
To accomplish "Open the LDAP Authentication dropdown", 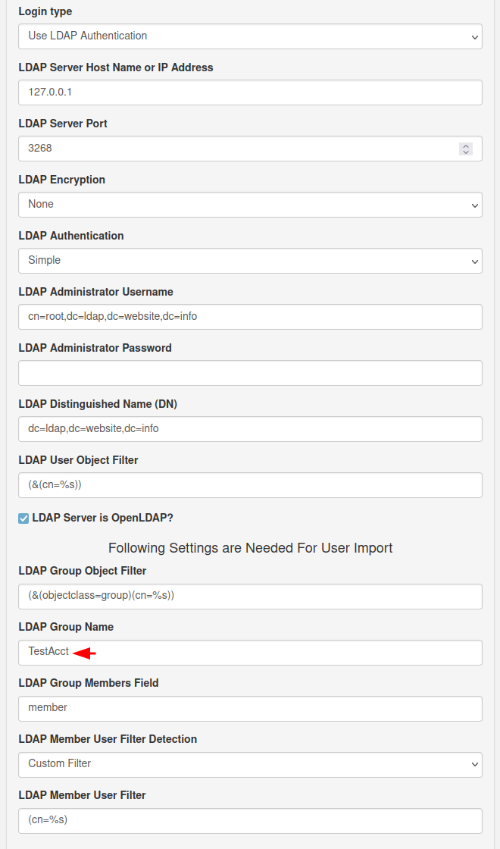I will [250, 260].
